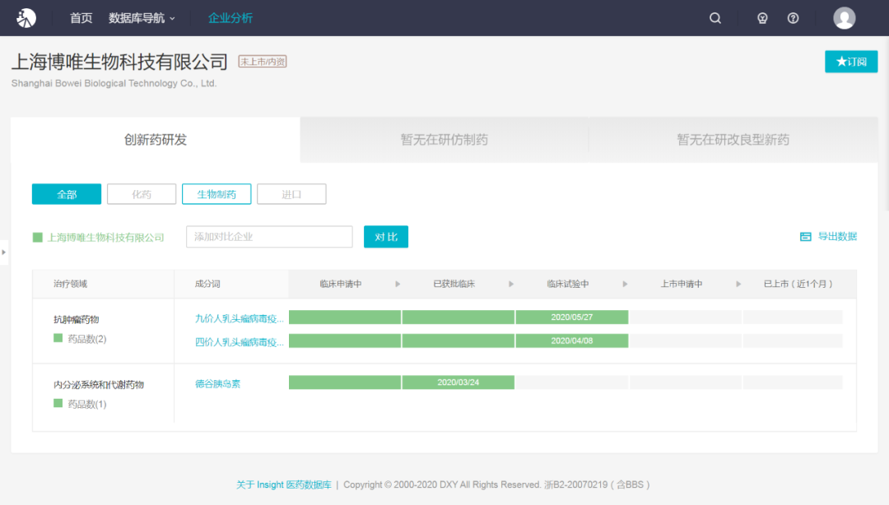
Task: Click the 2020/04/08 progress bar
Action: pos(571,341)
